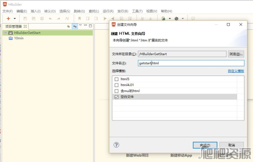Click 新建Web项目 on the background start page
Screen dimensions: 253x162
pos(137,155)
